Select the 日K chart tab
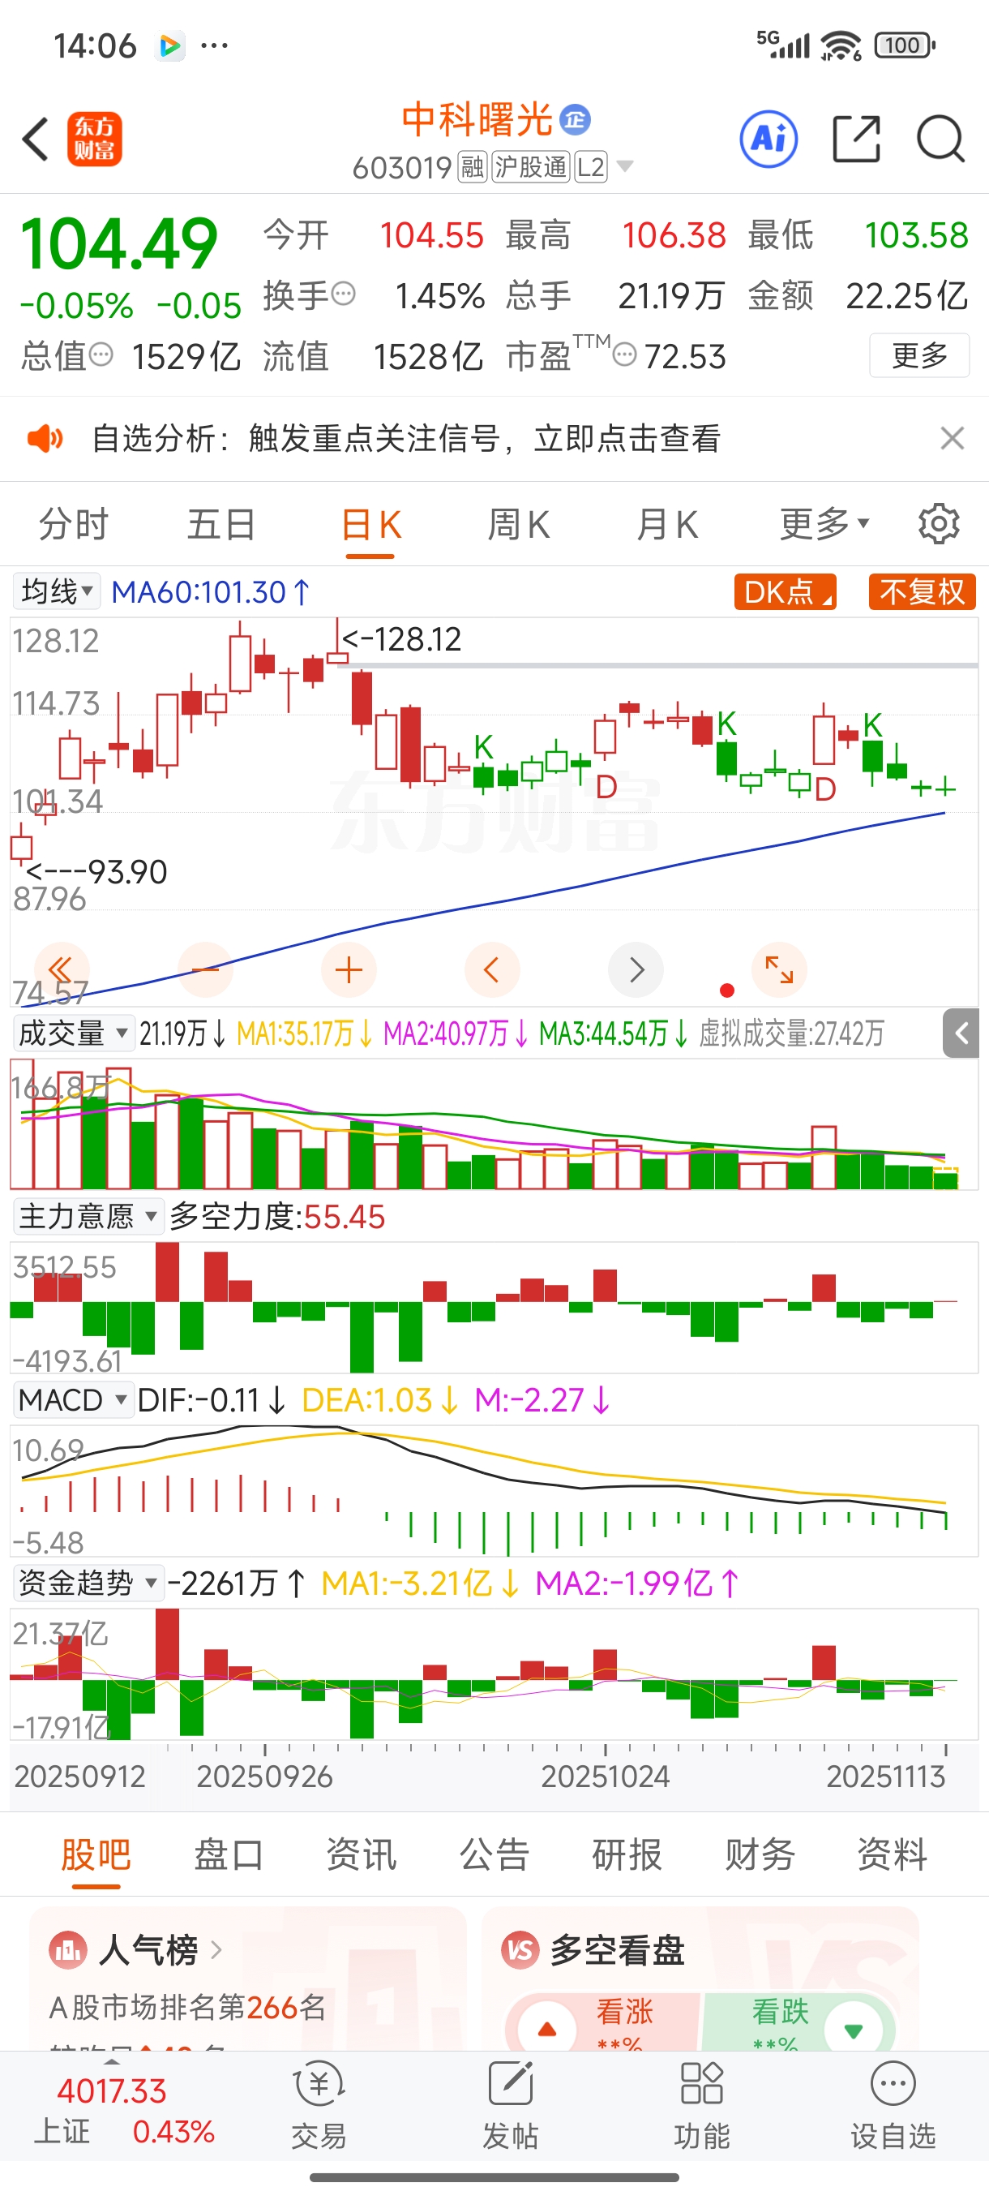 click(370, 523)
